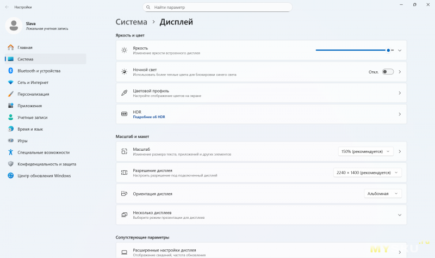Click the Конфиденциальность и защита shield icon
Screen dimensions: 435x258
click(x=10, y=164)
